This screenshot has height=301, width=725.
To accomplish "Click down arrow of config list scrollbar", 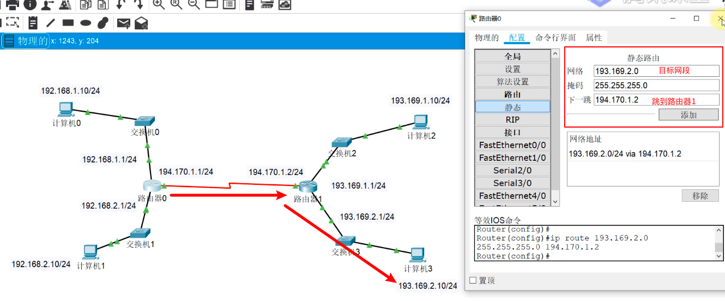I will tap(555, 202).
